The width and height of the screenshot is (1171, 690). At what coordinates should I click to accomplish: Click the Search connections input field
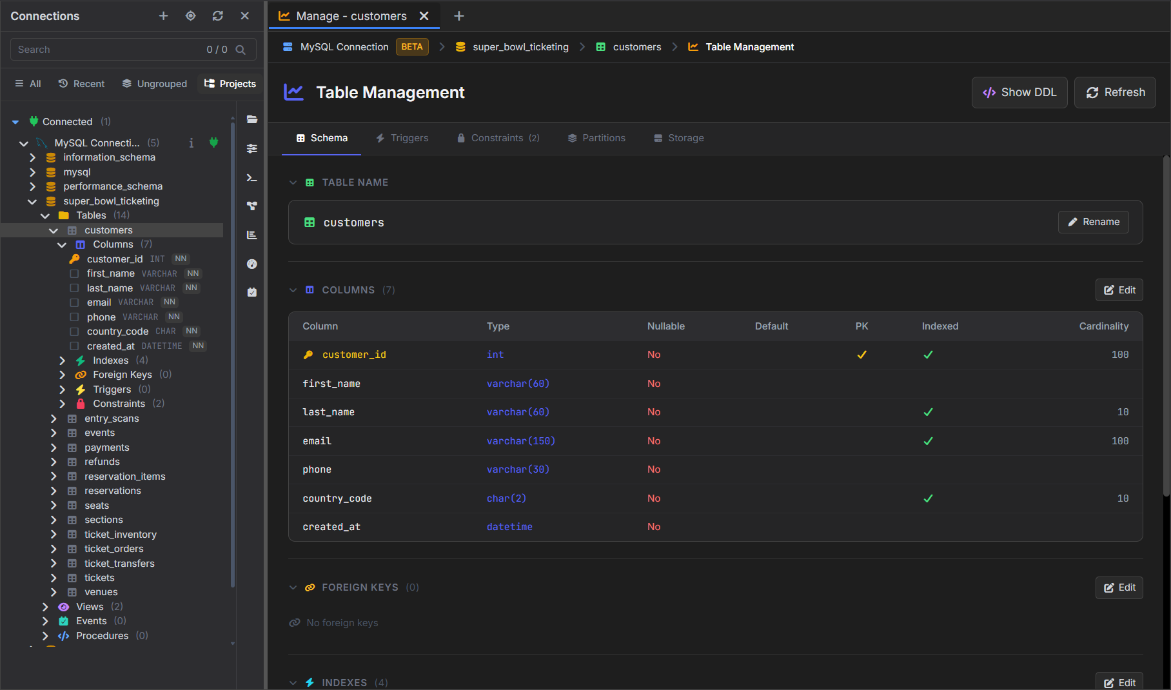click(x=133, y=50)
